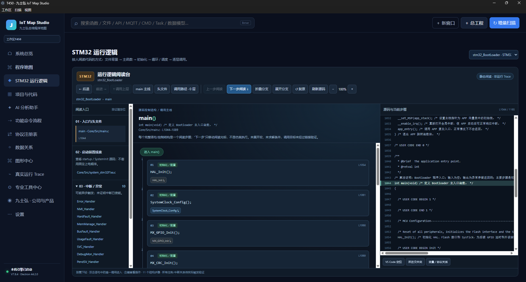
Task: Open 项目与代码 sidebar icon
Action: pyautogui.click(x=10, y=94)
